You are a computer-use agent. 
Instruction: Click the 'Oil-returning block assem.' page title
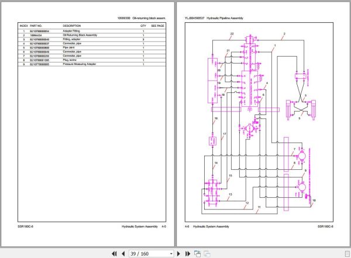149,18
